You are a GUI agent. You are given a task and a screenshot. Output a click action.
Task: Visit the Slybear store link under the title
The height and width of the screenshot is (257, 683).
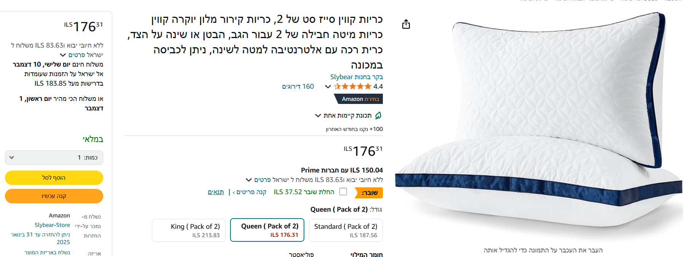point(357,77)
